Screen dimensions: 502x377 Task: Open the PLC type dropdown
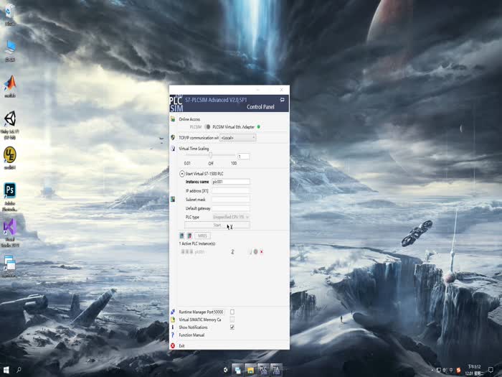231,217
